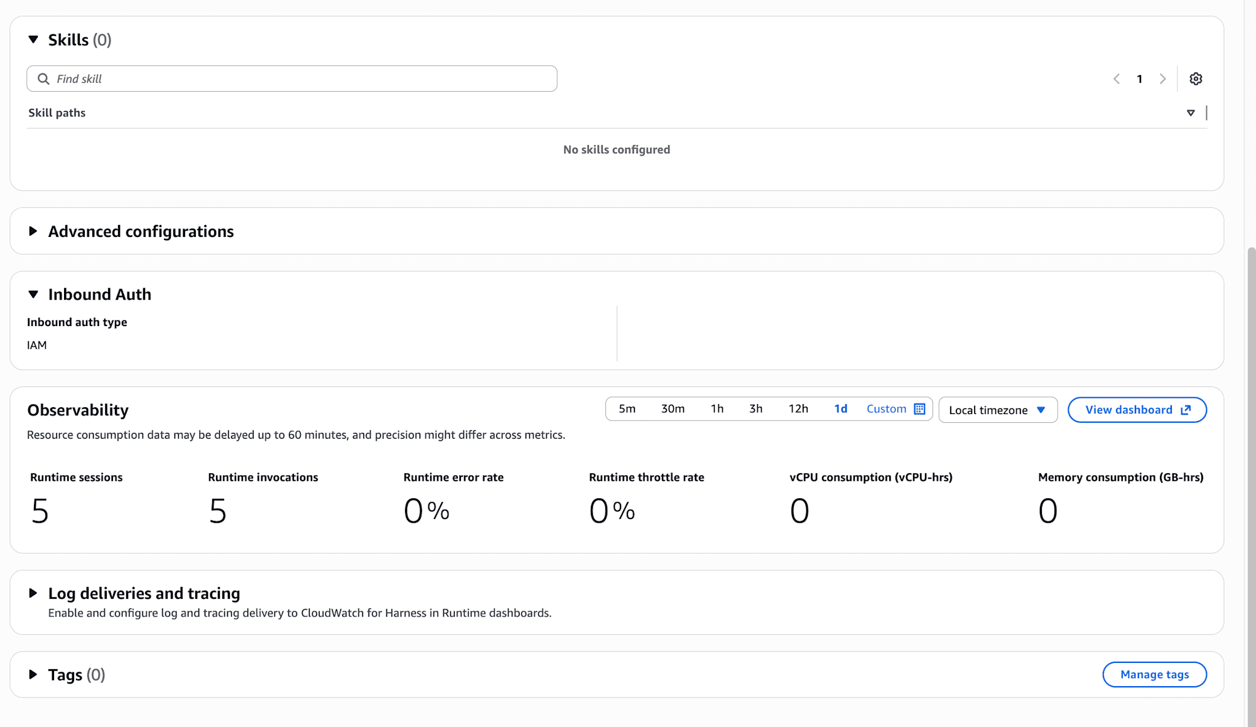
Task: Go to previous skills page
Action: pyautogui.click(x=1117, y=79)
